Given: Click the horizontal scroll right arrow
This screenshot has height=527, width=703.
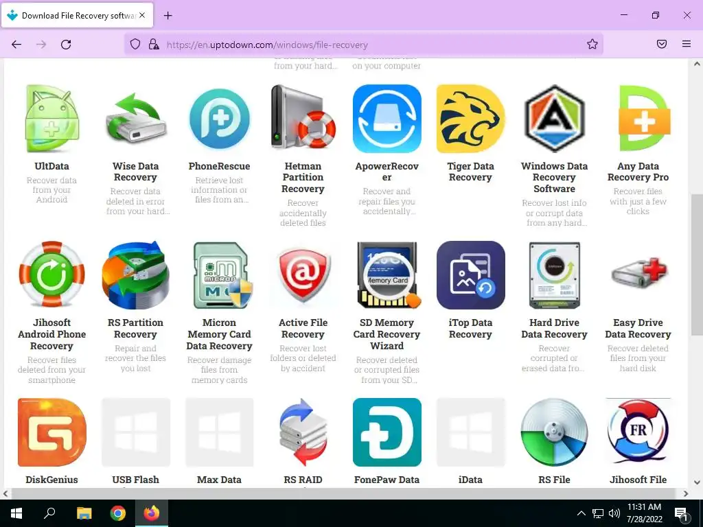Looking at the screenshot, I should [686, 493].
